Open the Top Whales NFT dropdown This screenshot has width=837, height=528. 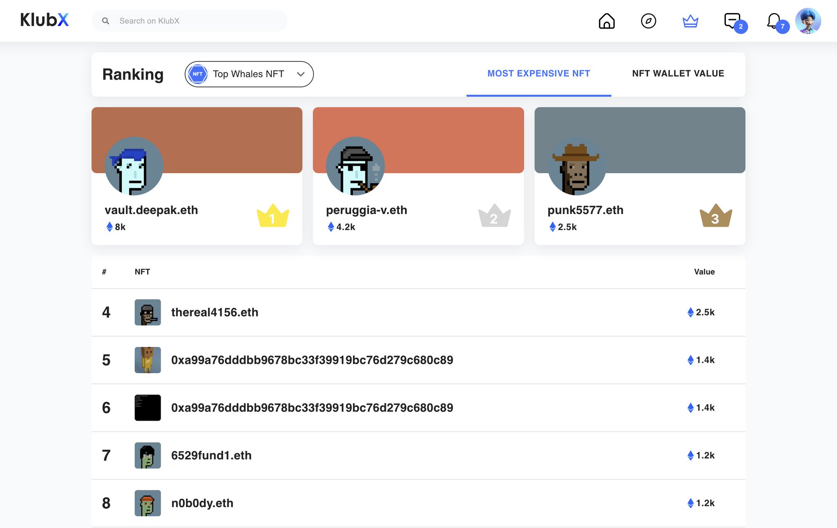pos(249,74)
